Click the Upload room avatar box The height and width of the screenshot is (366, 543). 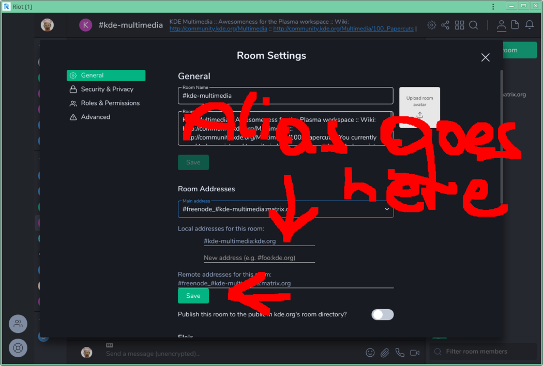point(419,107)
